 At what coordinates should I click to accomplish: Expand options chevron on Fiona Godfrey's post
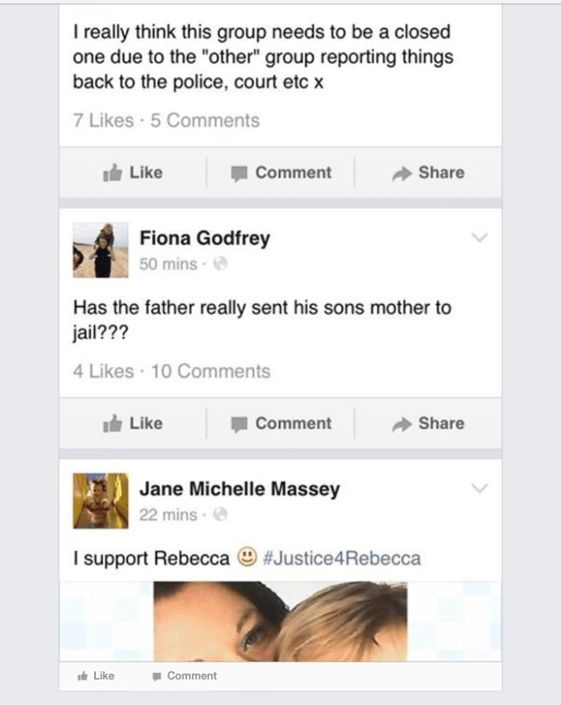(x=479, y=237)
